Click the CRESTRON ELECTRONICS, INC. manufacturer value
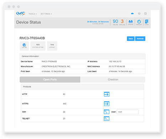The height and width of the screenshot is (139, 166). [56, 66]
